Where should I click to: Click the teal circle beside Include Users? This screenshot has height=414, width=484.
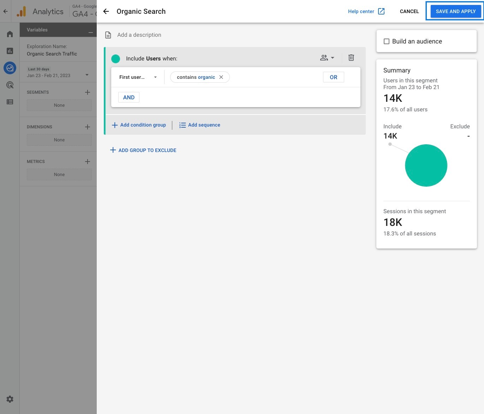pyautogui.click(x=115, y=59)
